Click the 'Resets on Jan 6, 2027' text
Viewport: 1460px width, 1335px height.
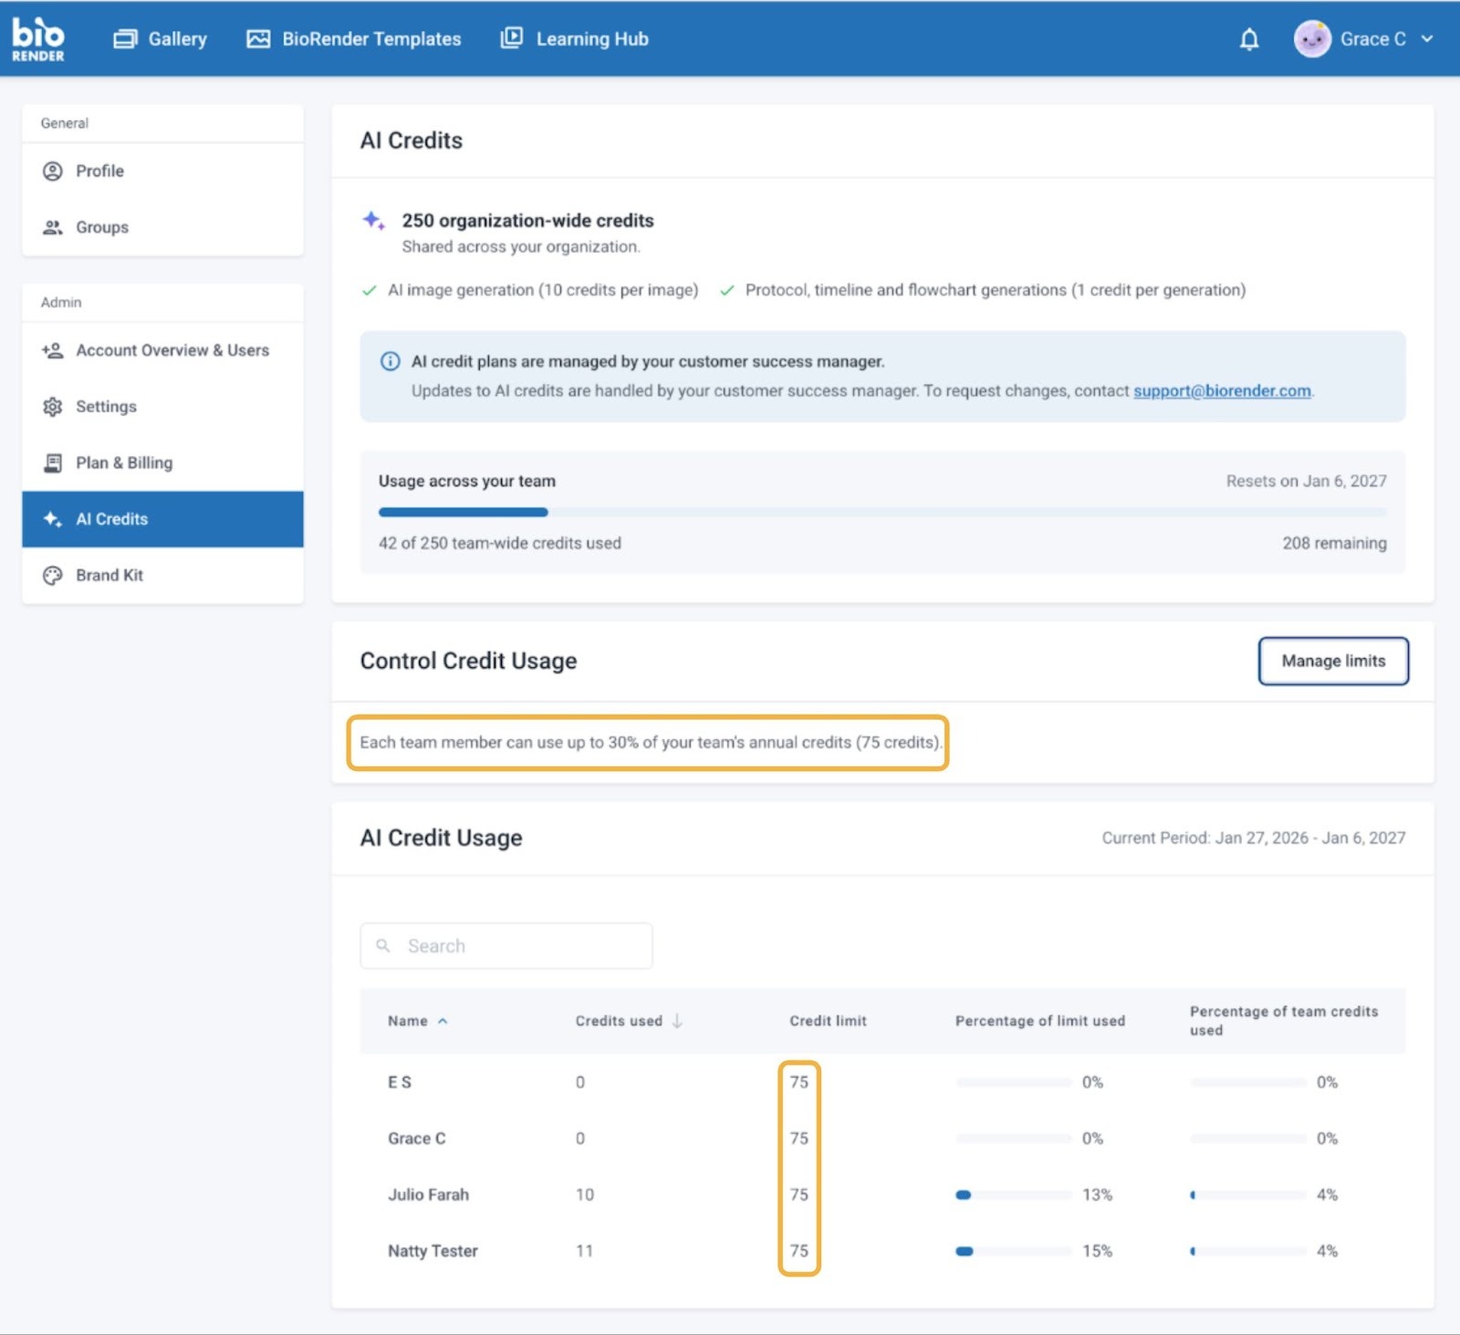pos(1306,481)
